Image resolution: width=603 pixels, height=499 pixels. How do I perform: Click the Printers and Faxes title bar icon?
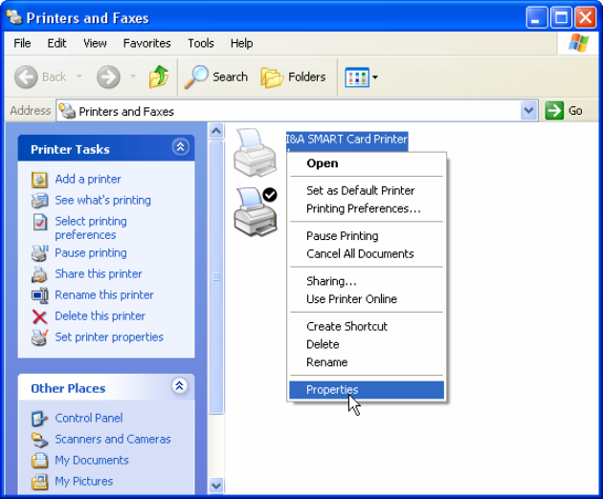click(x=14, y=17)
